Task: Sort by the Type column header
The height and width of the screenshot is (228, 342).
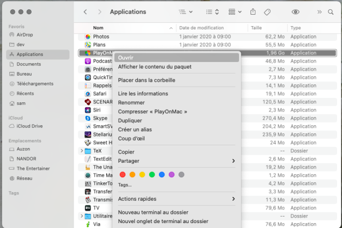Action: 296,28
